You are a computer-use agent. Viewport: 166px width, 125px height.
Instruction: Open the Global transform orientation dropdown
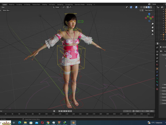pyautogui.click(x=57, y=7)
